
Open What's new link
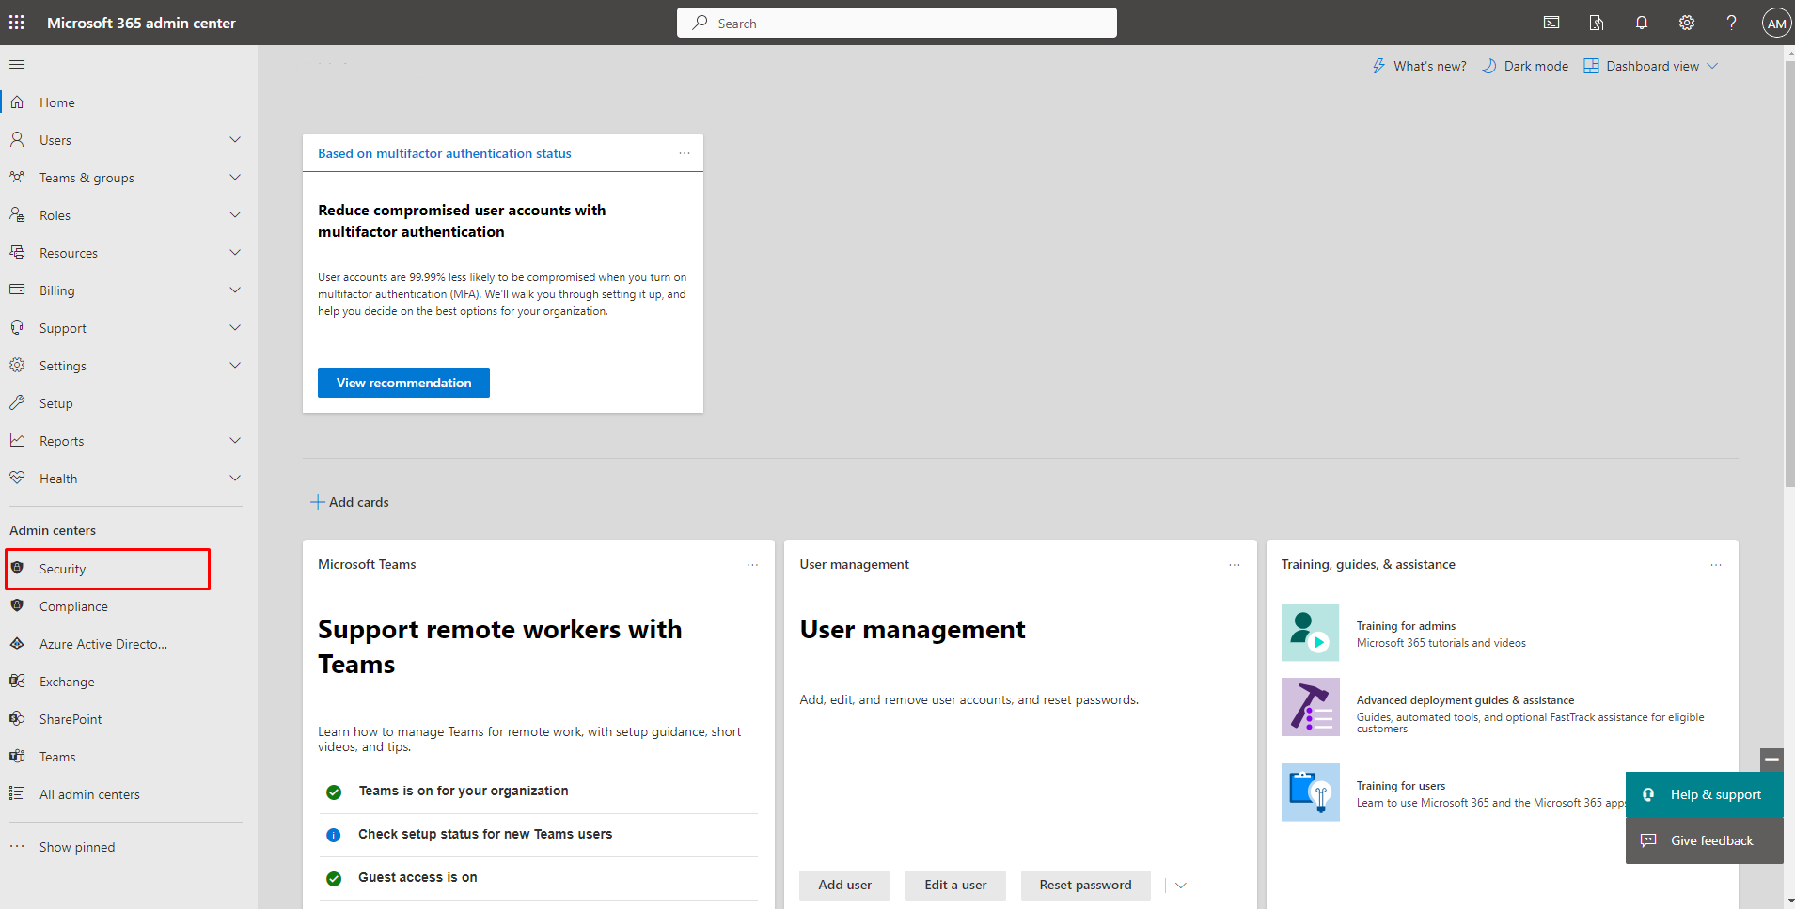pyautogui.click(x=1419, y=66)
